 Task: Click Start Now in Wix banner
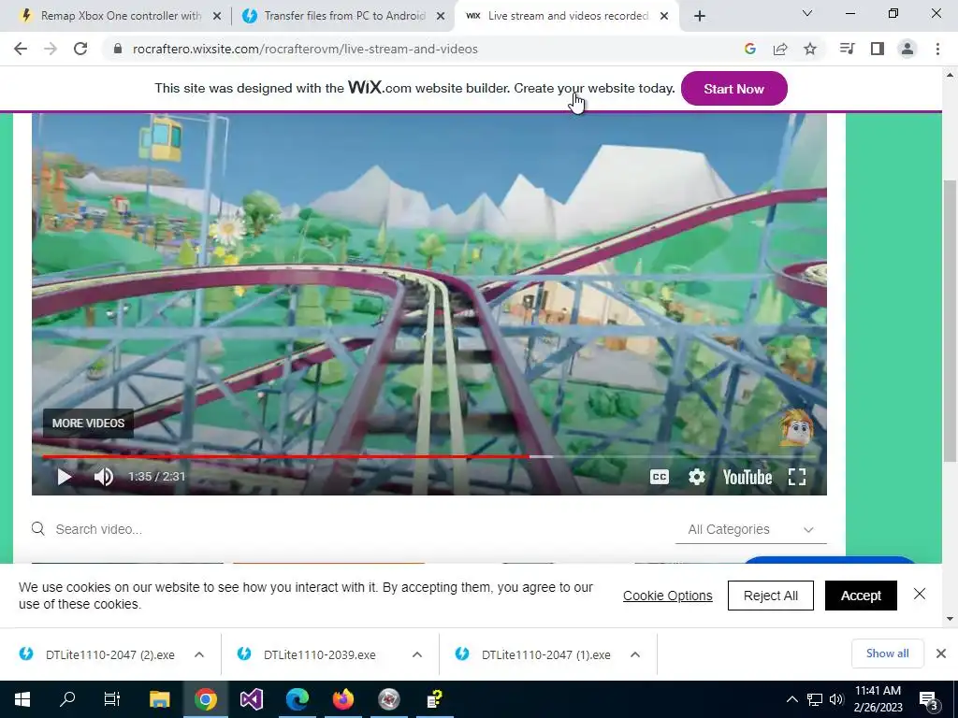tap(733, 89)
